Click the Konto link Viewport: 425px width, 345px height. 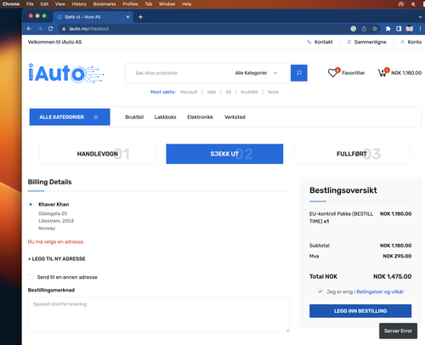(x=415, y=42)
